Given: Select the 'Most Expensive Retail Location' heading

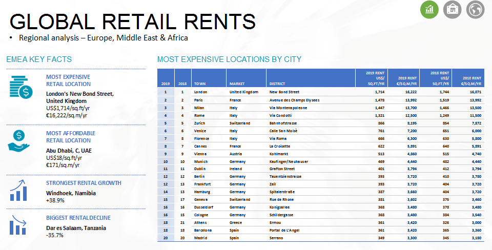Looking at the screenshot, I should click(68, 80).
